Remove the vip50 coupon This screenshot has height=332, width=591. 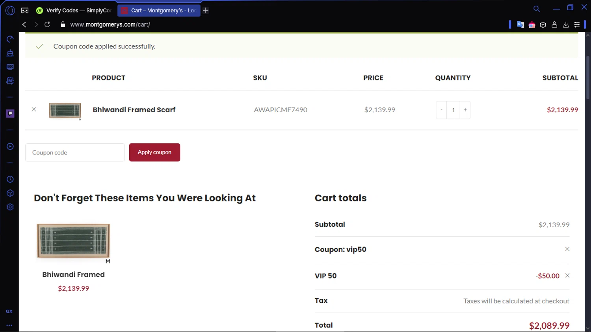[x=567, y=249]
